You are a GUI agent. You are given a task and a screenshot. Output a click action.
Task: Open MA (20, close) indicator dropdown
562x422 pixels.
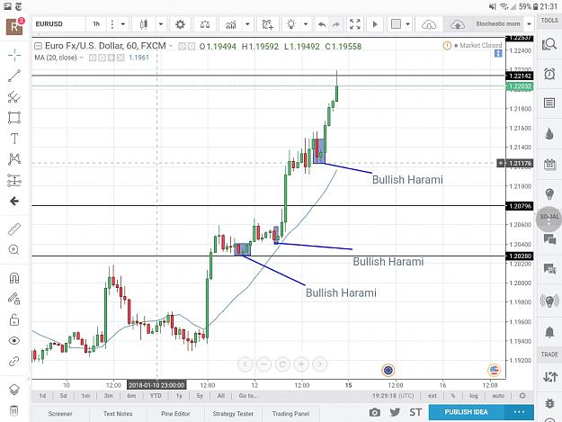tap(81, 58)
